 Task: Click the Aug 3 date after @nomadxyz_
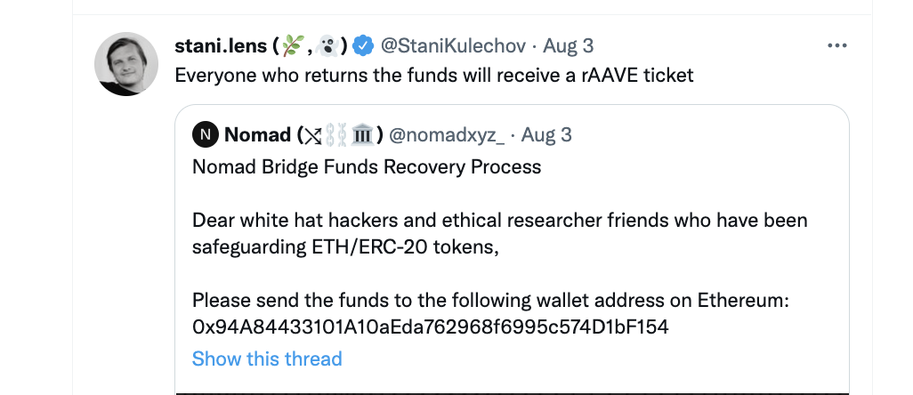pyautogui.click(x=545, y=135)
